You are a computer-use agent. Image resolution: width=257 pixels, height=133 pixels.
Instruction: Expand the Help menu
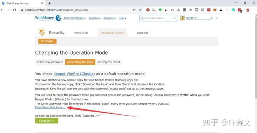(122, 18)
